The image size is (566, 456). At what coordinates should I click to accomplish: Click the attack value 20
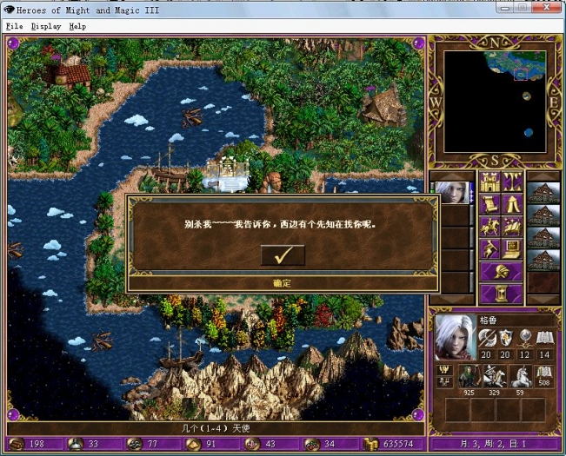486,354
